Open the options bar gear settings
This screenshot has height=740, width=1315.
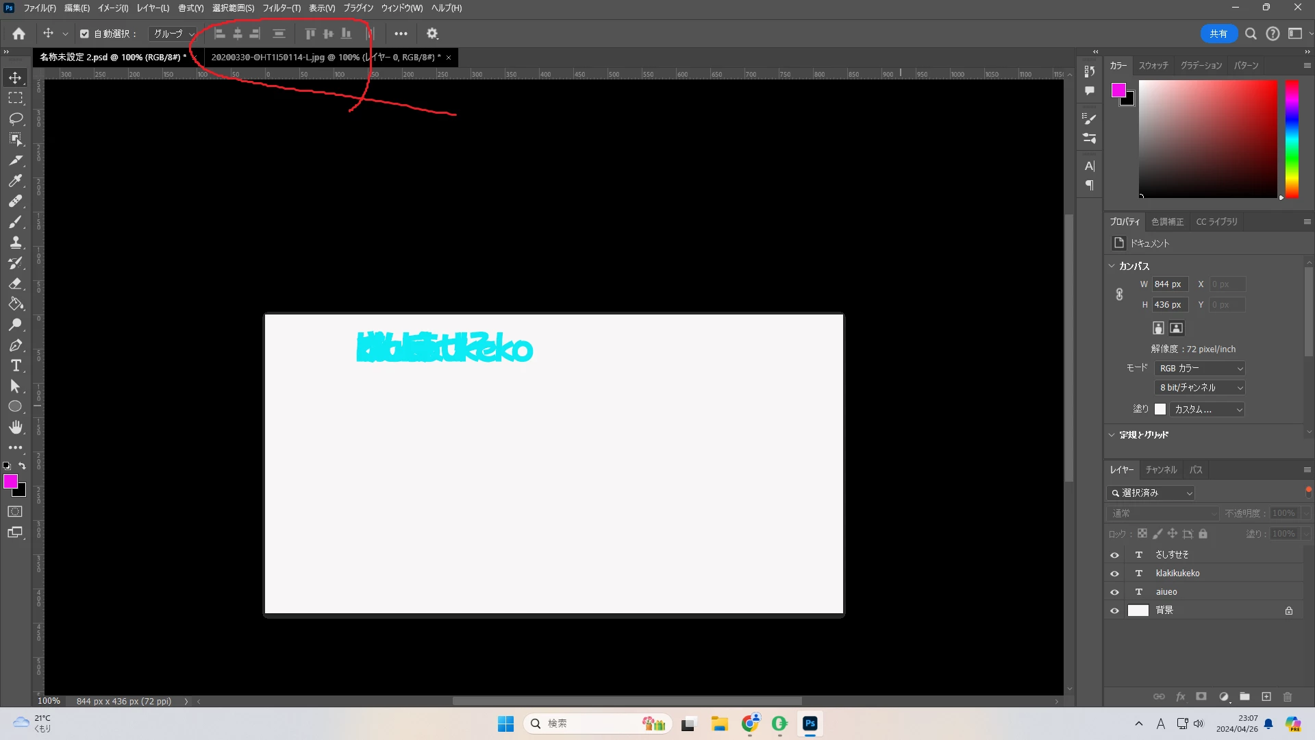pos(432,34)
